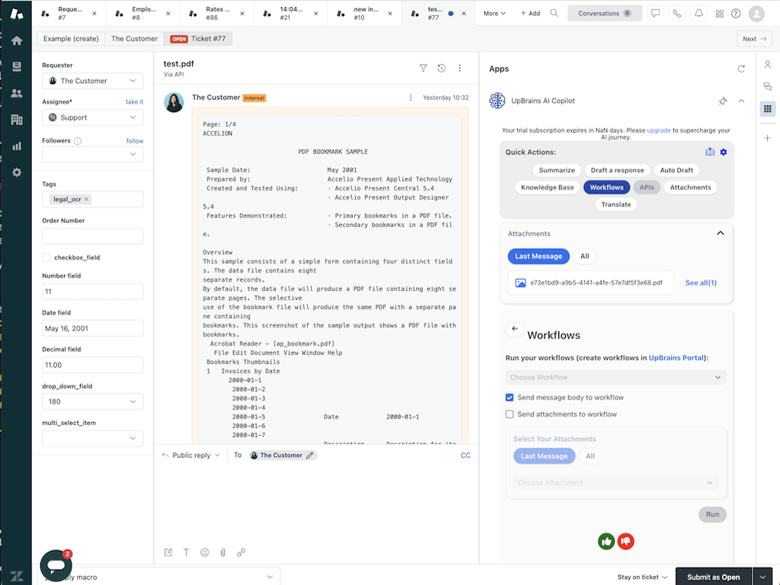
Task: Switch to the Reque... #7 tab
Action: click(70, 14)
